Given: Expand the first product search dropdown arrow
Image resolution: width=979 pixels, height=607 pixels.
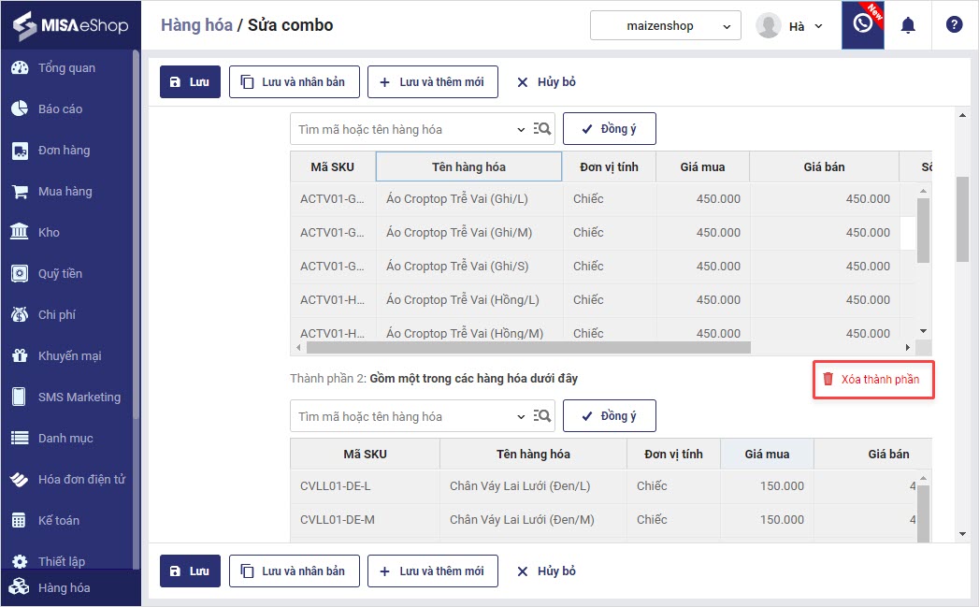Looking at the screenshot, I should tap(522, 130).
